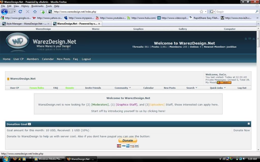
Task: Click the Warez link in top strip
Action: point(95,29)
